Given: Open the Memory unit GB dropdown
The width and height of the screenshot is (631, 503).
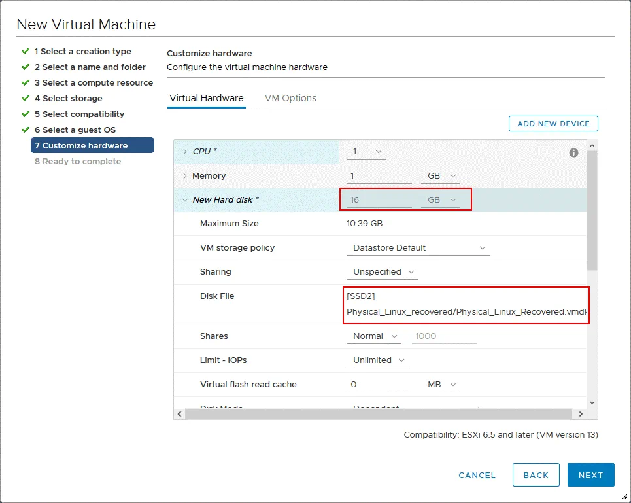Looking at the screenshot, I should 441,176.
